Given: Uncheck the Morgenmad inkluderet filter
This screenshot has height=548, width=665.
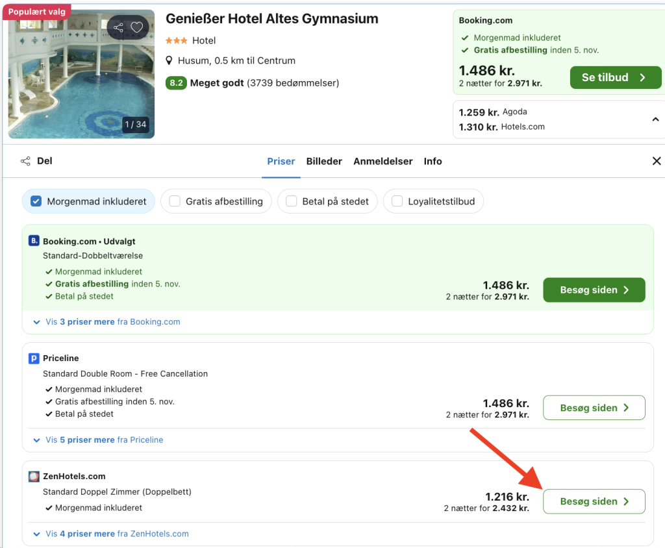Looking at the screenshot, I should 36,201.
